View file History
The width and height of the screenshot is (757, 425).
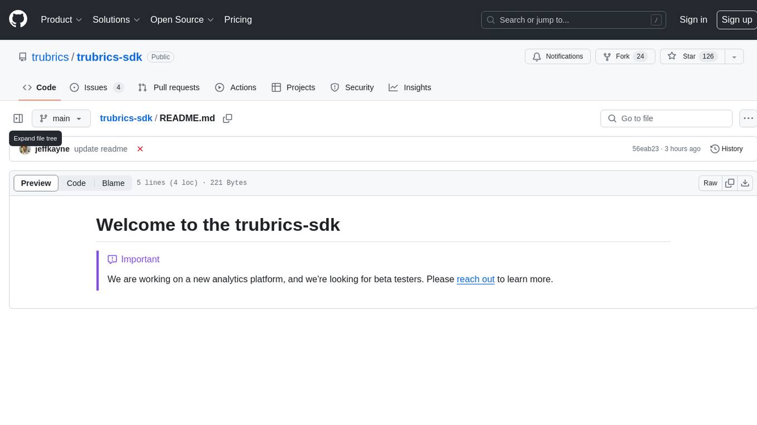point(726,149)
